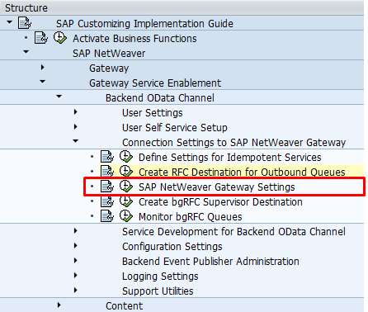This screenshot has height=312, width=368.
Task: Execute Create bgRFC Supervisor Destination icon
Action: click(126, 201)
